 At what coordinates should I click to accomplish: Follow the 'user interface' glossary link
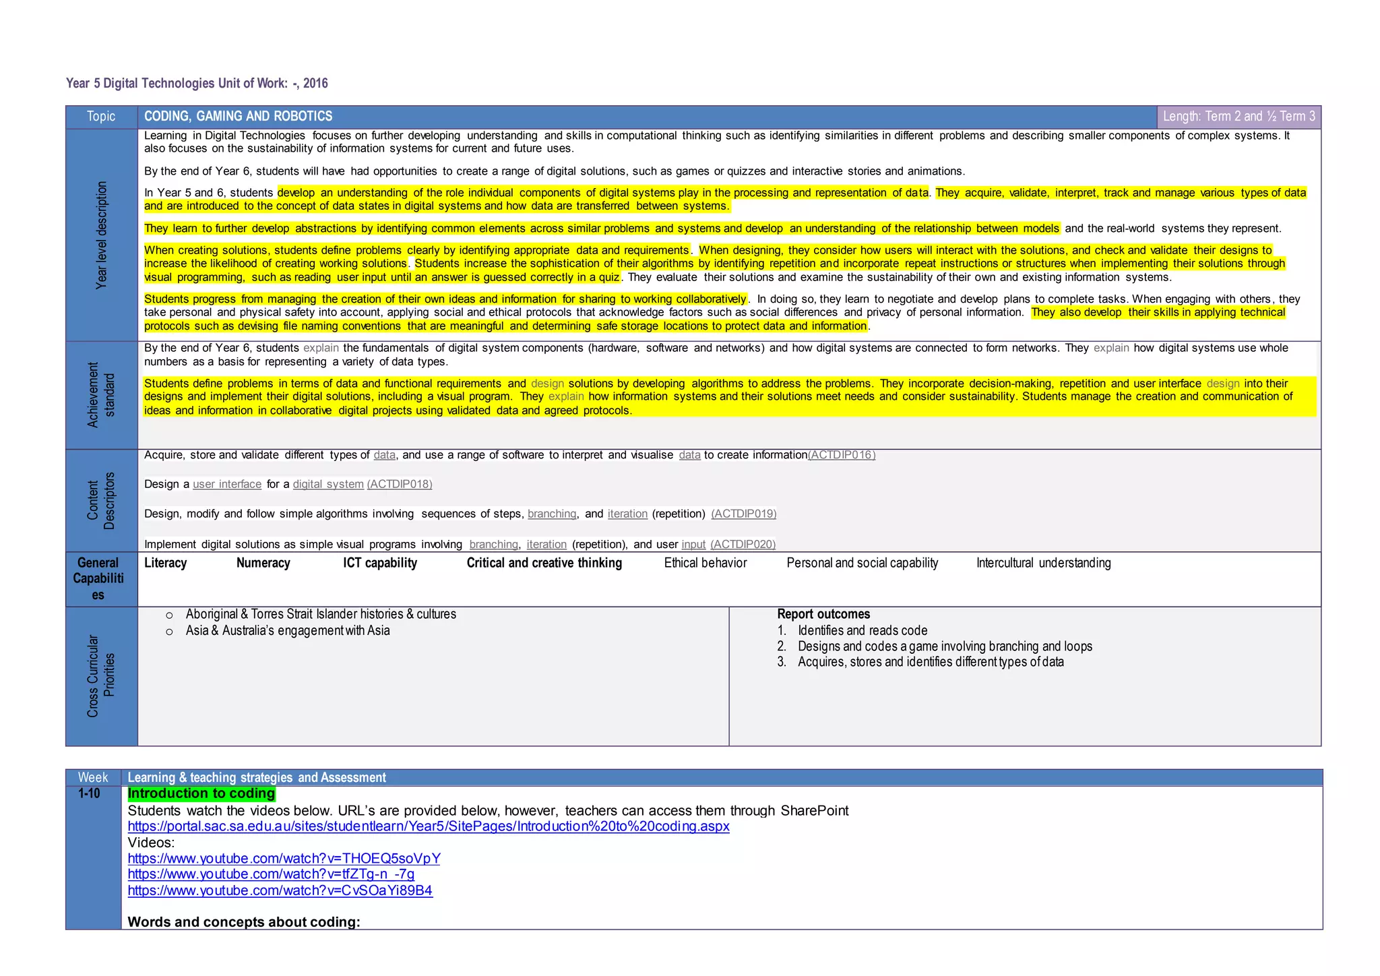pos(227,484)
